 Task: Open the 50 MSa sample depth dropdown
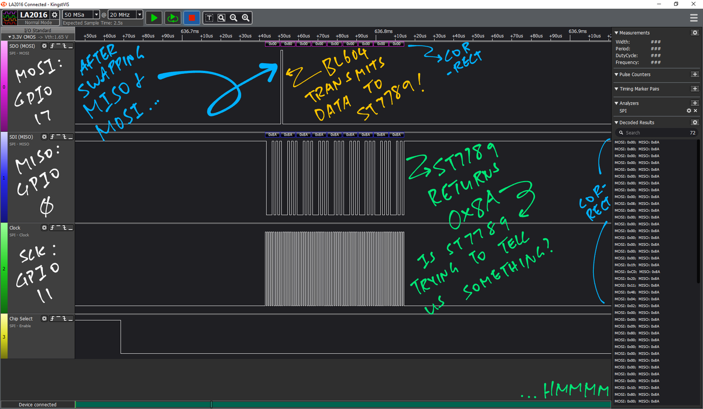coord(96,15)
